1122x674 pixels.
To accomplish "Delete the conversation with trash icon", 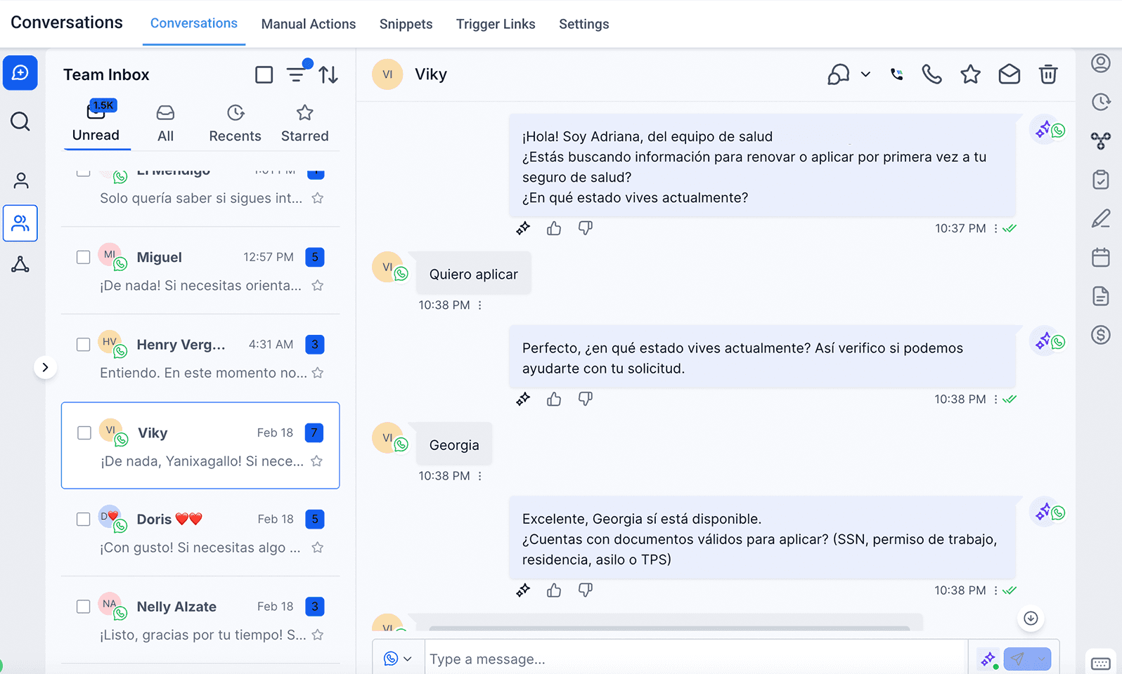I will [1047, 74].
